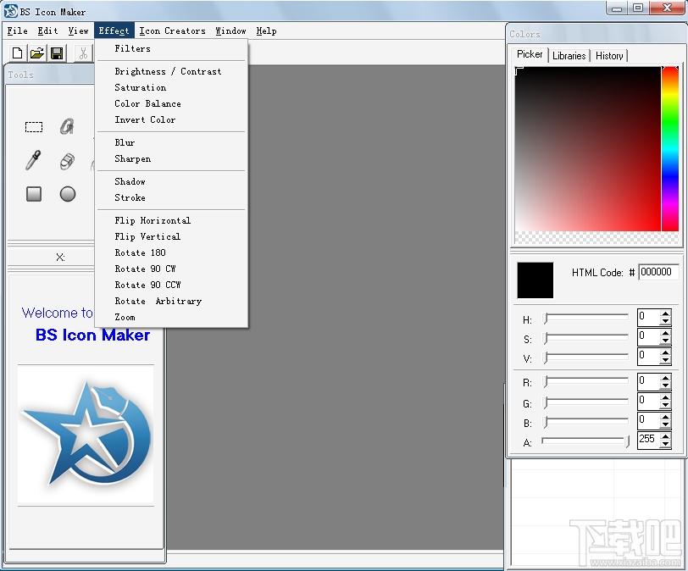688x571 pixels.
Task: Choose the rectangle shape tool
Action: click(33, 193)
